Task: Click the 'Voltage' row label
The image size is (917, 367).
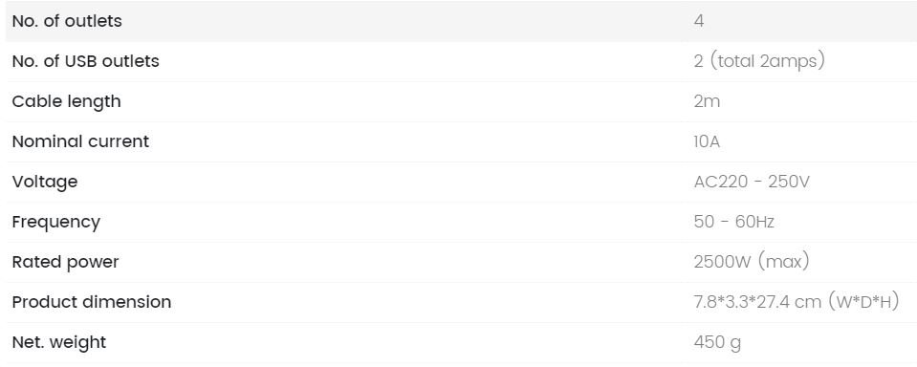Action: [44, 182]
